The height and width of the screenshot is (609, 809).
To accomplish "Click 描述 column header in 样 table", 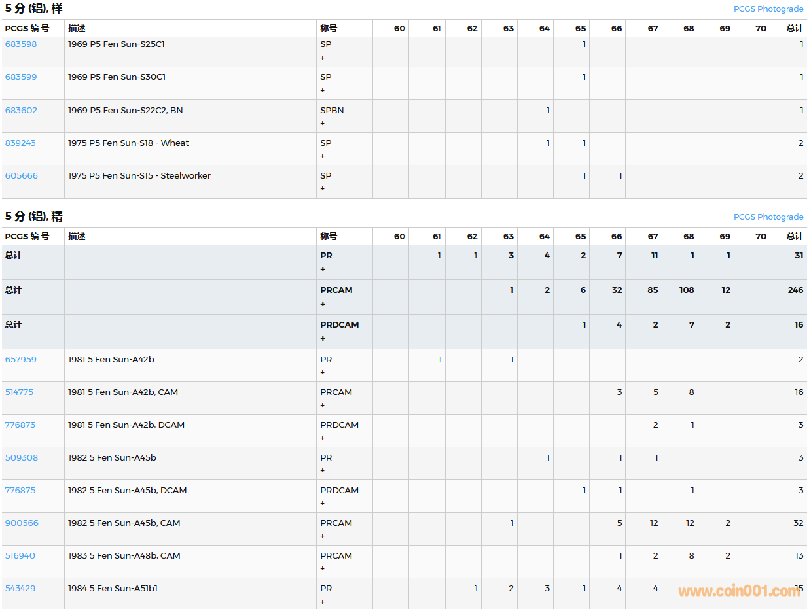I will [77, 28].
